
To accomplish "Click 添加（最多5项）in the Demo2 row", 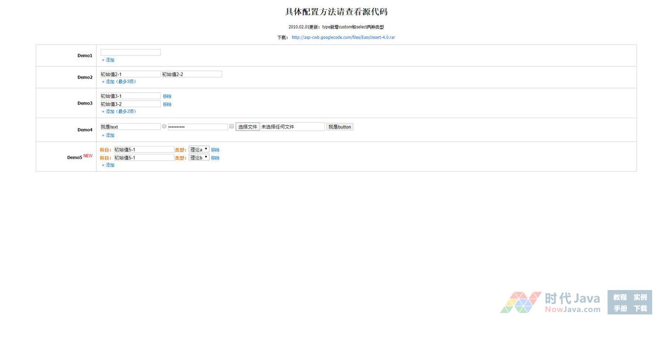I will click(x=119, y=82).
